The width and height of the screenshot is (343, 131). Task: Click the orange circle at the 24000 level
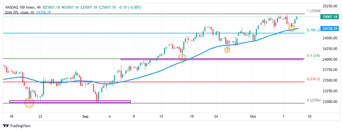tap(182, 57)
